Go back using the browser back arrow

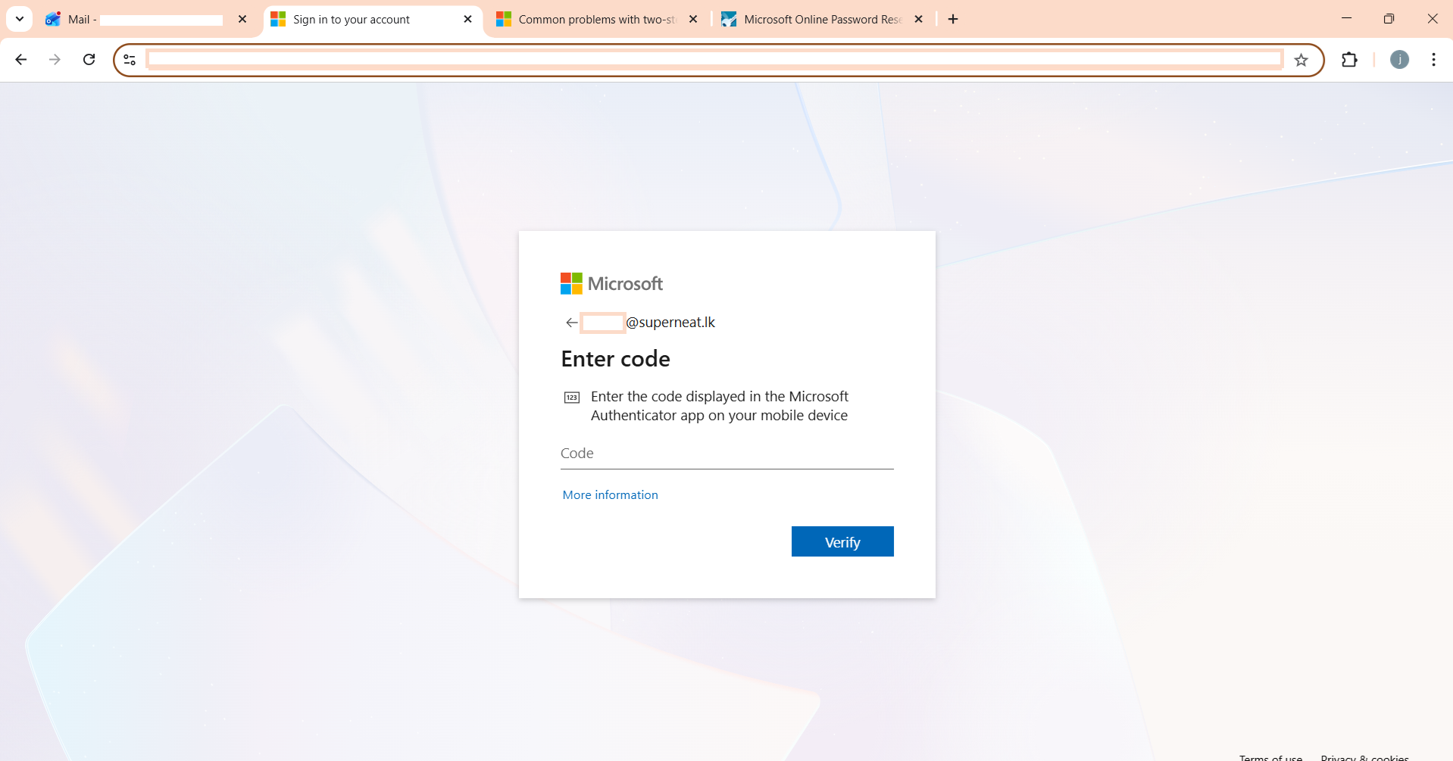[21, 60]
